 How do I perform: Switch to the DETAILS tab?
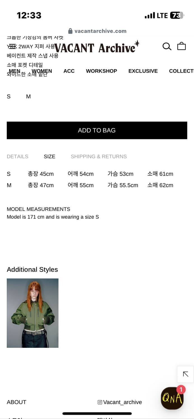pyautogui.click(x=17, y=156)
